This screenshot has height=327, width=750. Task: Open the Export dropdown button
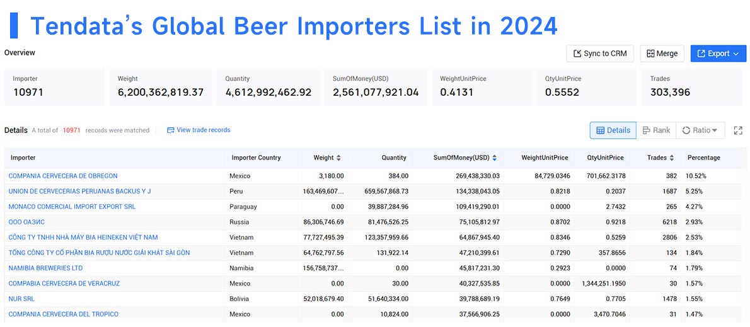pos(718,54)
